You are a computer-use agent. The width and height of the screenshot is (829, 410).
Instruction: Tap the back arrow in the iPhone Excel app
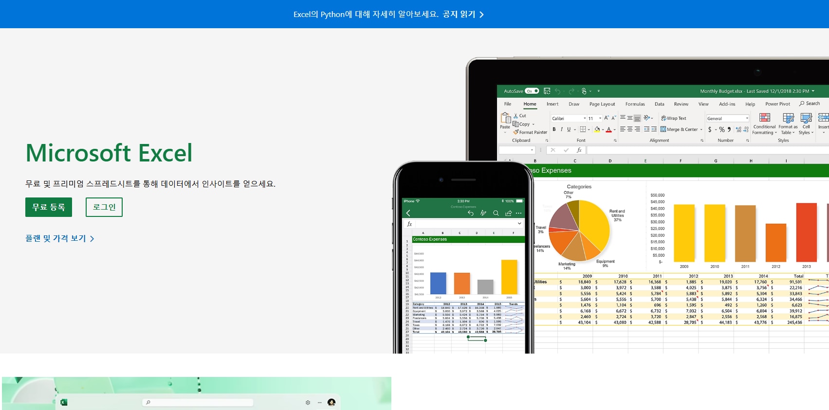(x=408, y=213)
